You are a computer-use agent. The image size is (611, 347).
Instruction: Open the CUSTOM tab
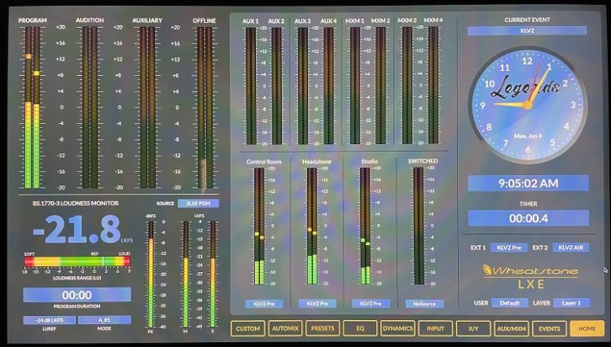coord(247,328)
